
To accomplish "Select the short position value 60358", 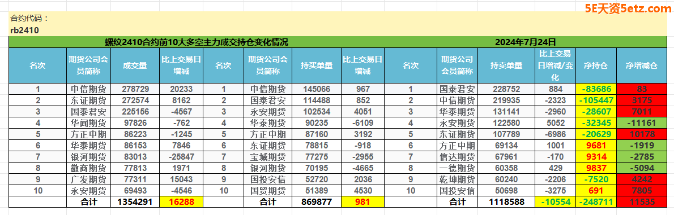I will 506,168.
